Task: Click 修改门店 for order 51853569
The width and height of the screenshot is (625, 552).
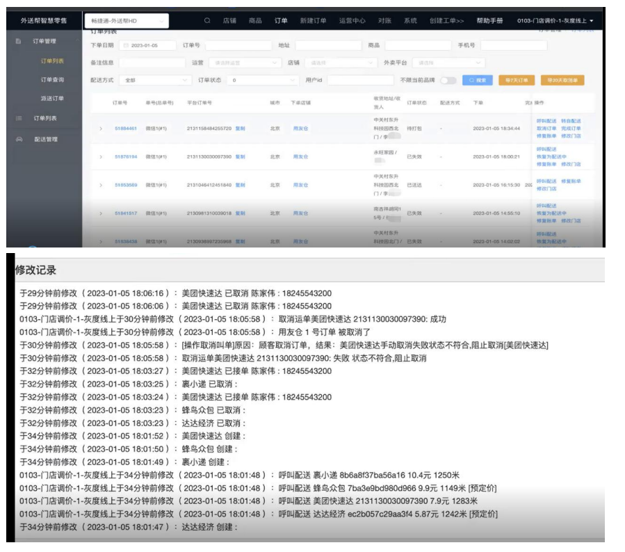Action: (546, 188)
